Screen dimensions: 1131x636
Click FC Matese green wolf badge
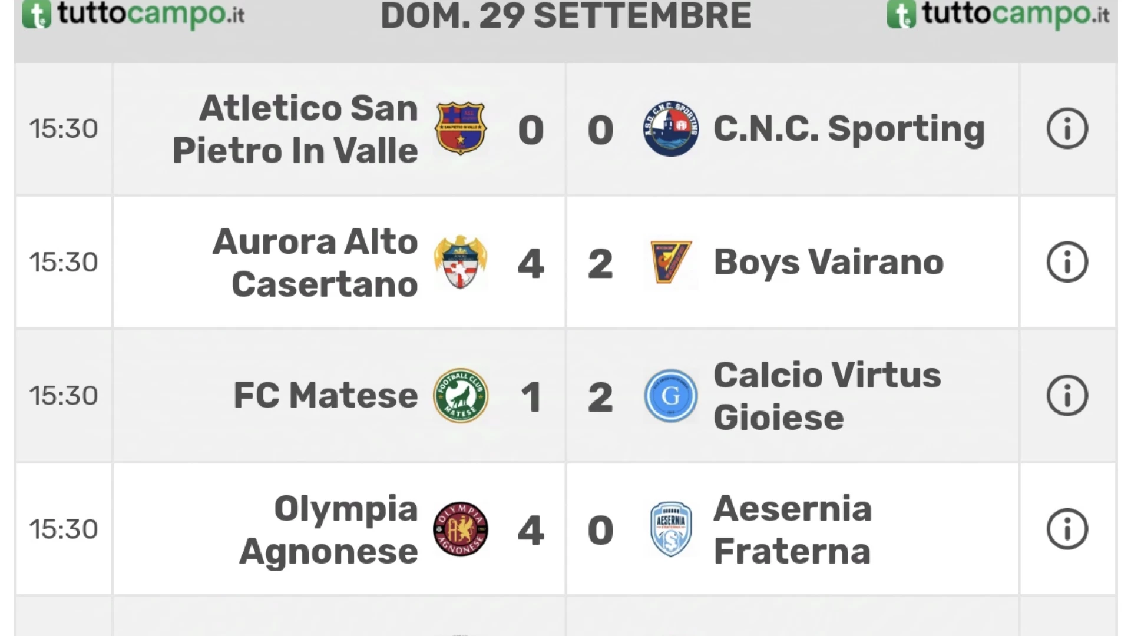tap(460, 396)
